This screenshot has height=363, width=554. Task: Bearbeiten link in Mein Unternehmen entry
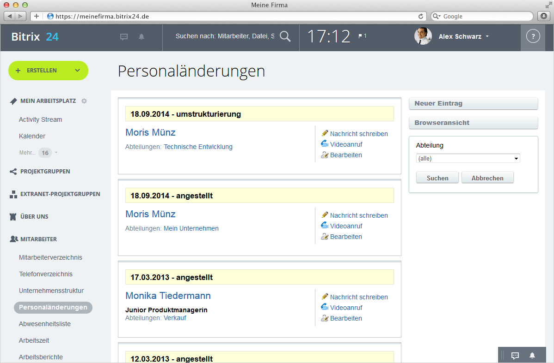pos(346,237)
